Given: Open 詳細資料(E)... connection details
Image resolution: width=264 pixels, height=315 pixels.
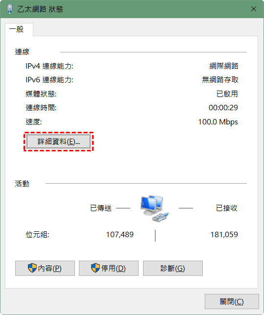Looking at the screenshot, I should [58, 142].
